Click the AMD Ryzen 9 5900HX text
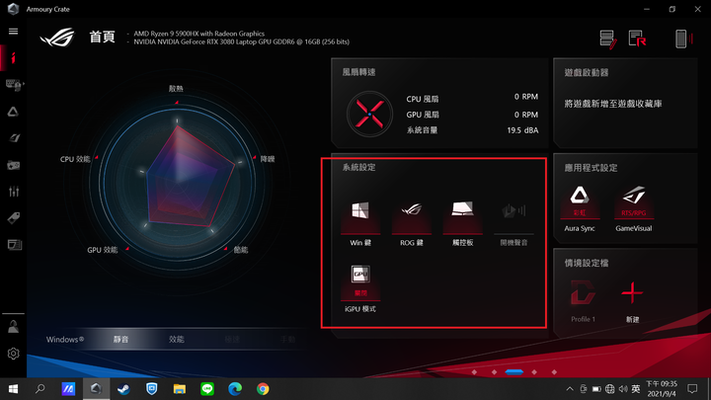 tap(199, 34)
